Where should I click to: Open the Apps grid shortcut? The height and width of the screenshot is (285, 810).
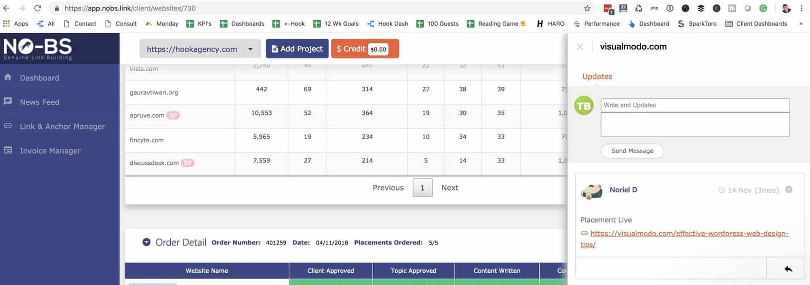pos(16,24)
